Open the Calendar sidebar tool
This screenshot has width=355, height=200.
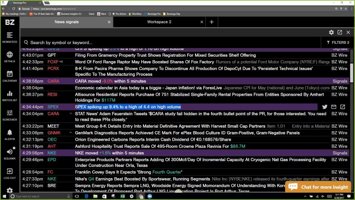pos(10,76)
